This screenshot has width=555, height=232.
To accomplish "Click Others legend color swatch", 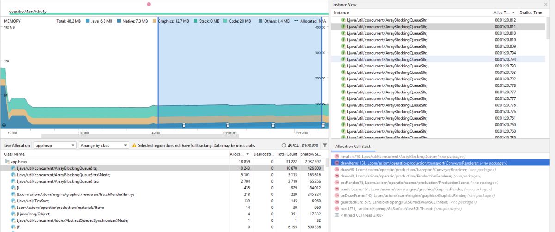I will [x=261, y=21].
